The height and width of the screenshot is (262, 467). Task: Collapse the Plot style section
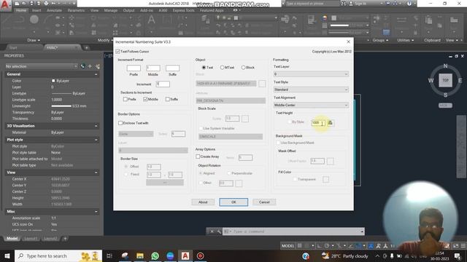pos(96,140)
